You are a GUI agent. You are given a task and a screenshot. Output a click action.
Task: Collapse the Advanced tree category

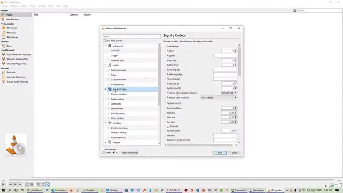point(105,46)
